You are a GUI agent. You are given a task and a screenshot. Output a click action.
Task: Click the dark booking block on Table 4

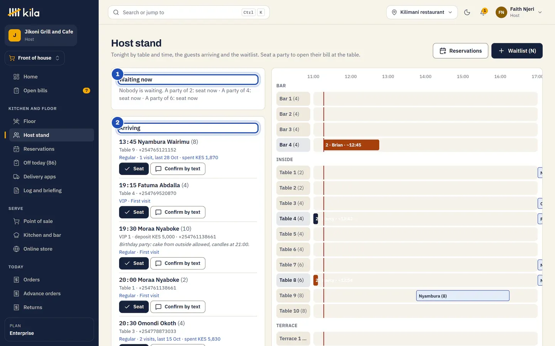pyautogui.click(x=316, y=219)
